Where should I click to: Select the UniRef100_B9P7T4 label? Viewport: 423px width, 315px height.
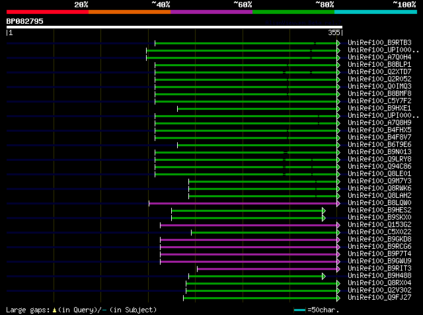click(x=379, y=254)
